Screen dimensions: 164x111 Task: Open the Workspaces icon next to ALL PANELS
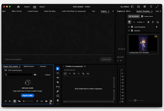132,7
